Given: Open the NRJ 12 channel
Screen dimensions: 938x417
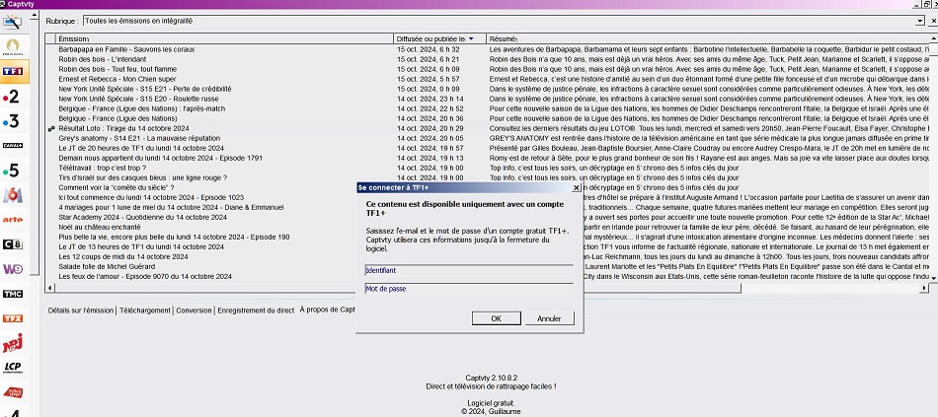Looking at the screenshot, I should point(15,343).
